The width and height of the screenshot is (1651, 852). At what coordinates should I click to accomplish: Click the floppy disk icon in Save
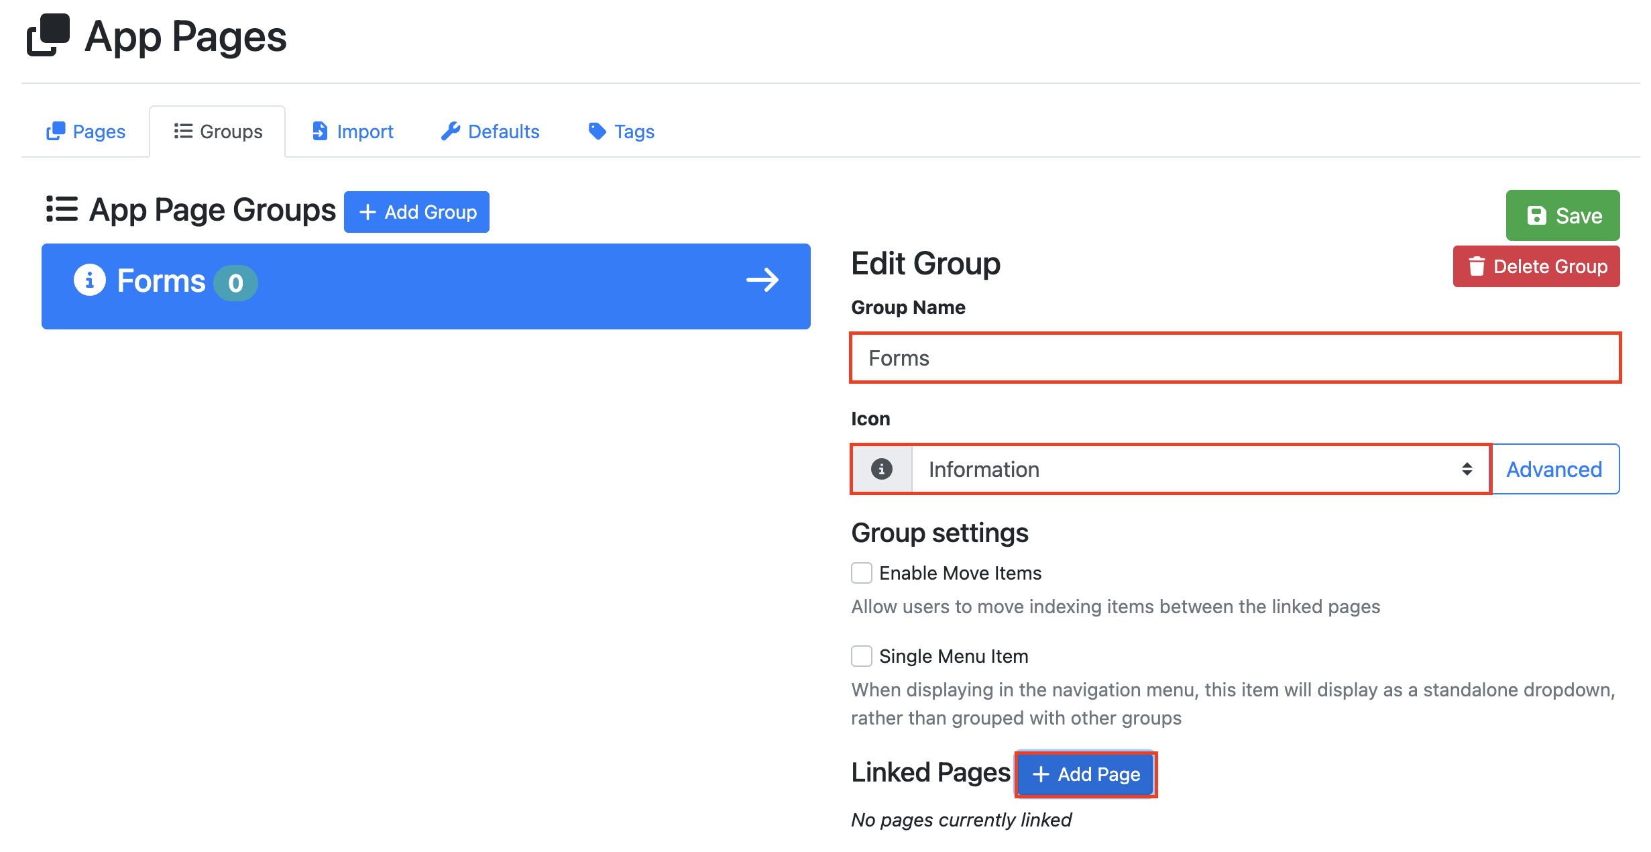[1536, 215]
